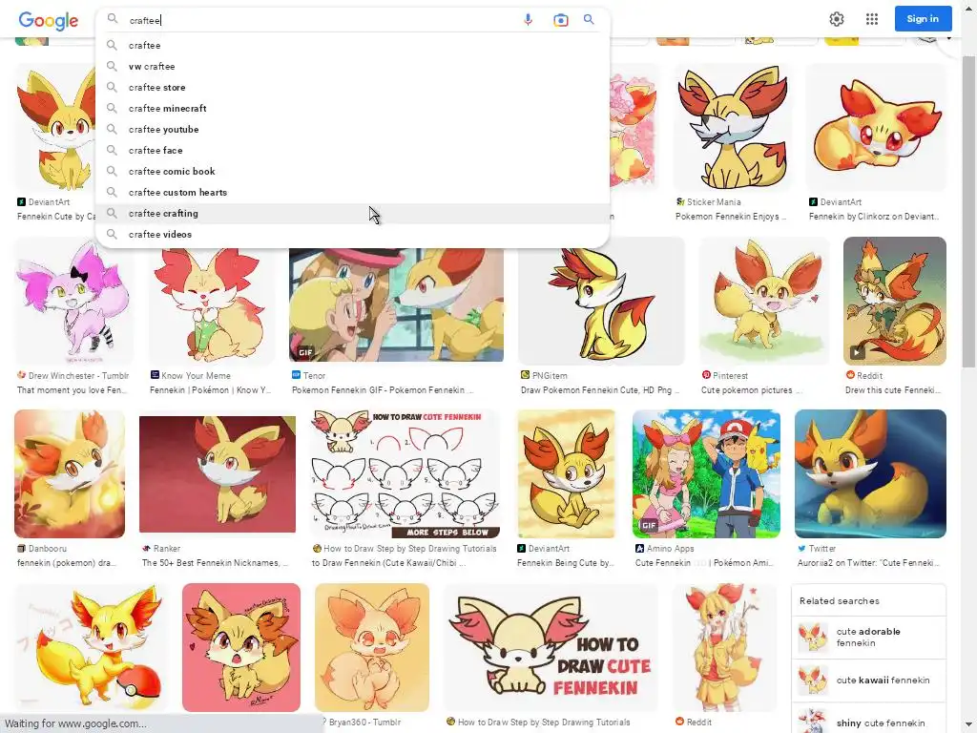Viewport: 977px width, 733px height.
Task: Open search by image camera icon
Action: click(x=561, y=20)
